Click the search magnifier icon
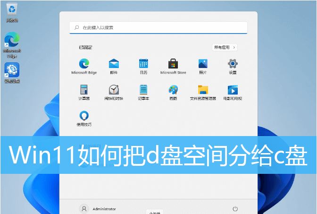The height and width of the screenshot is (214, 317). pos(76,27)
